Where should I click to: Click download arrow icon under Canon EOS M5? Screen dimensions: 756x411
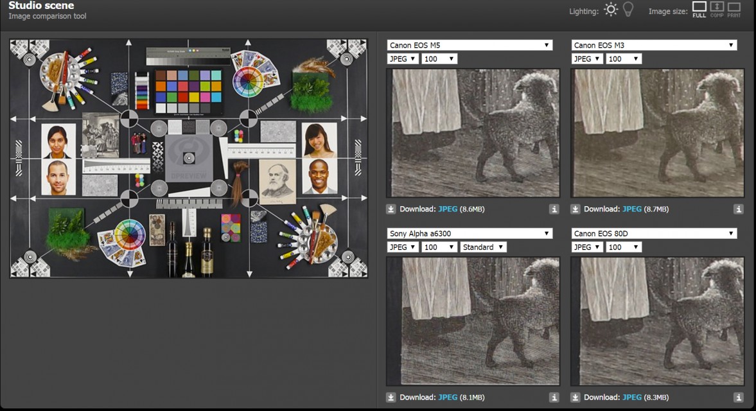[x=391, y=209]
